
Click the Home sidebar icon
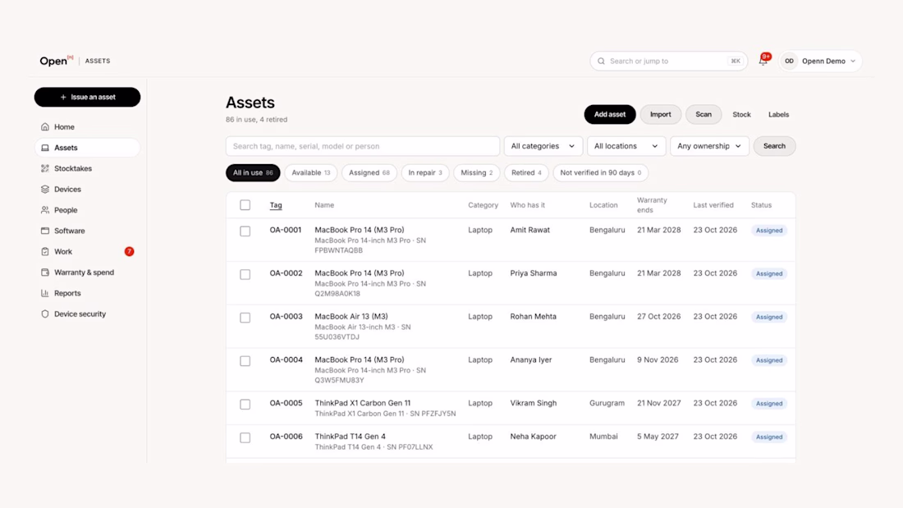click(x=45, y=126)
